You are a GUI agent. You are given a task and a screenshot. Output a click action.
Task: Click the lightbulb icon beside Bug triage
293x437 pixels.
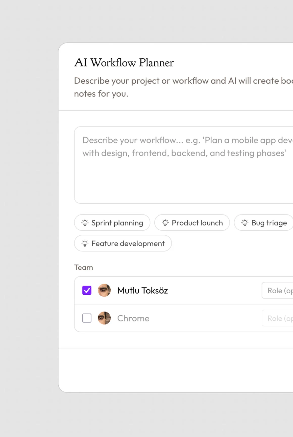coord(245,223)
